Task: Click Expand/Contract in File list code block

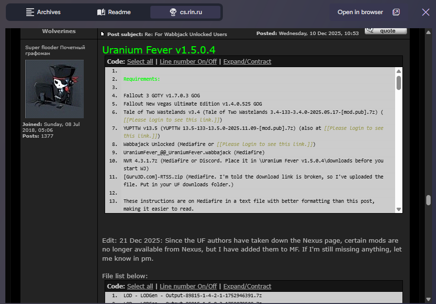Action: click(x=247, y=286)
